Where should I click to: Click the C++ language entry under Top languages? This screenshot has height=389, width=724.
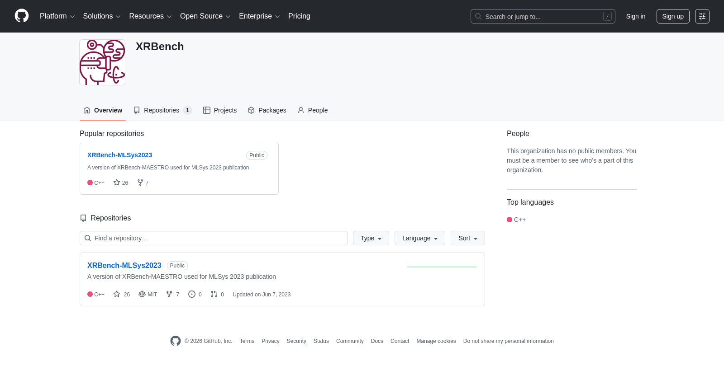[516, 220]
